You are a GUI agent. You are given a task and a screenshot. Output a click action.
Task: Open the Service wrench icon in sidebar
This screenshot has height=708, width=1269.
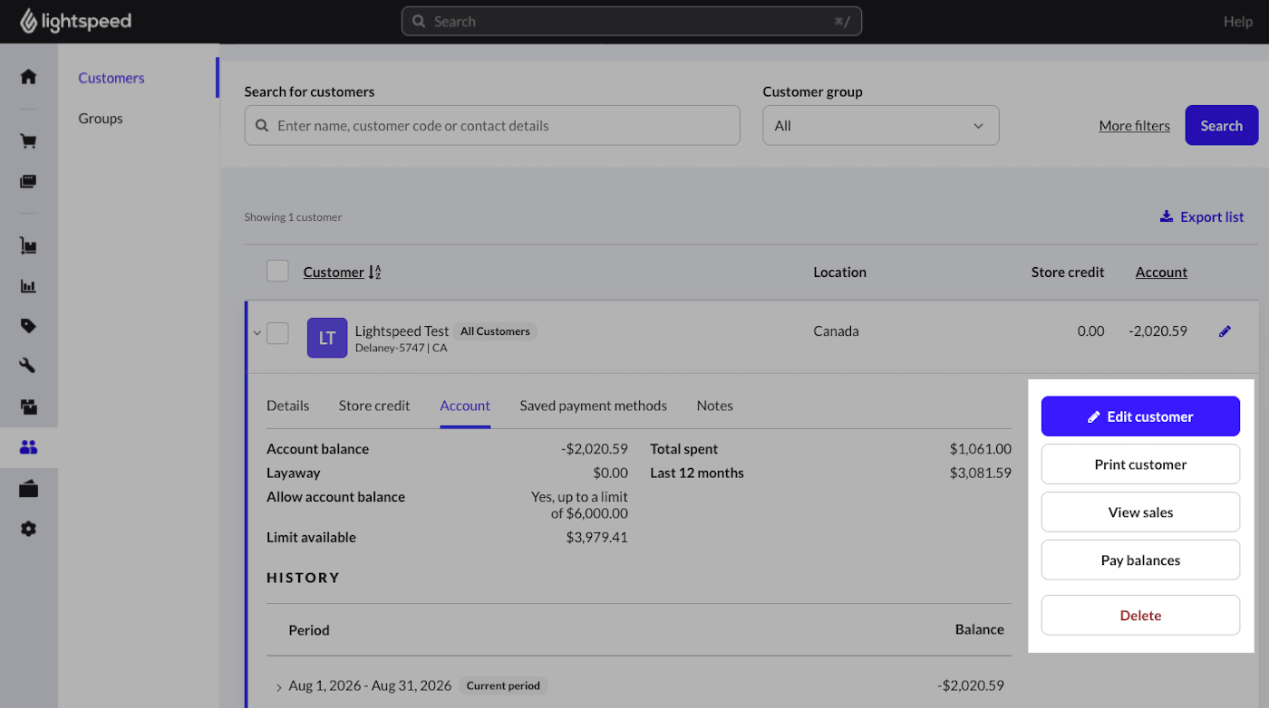point(28,366)
